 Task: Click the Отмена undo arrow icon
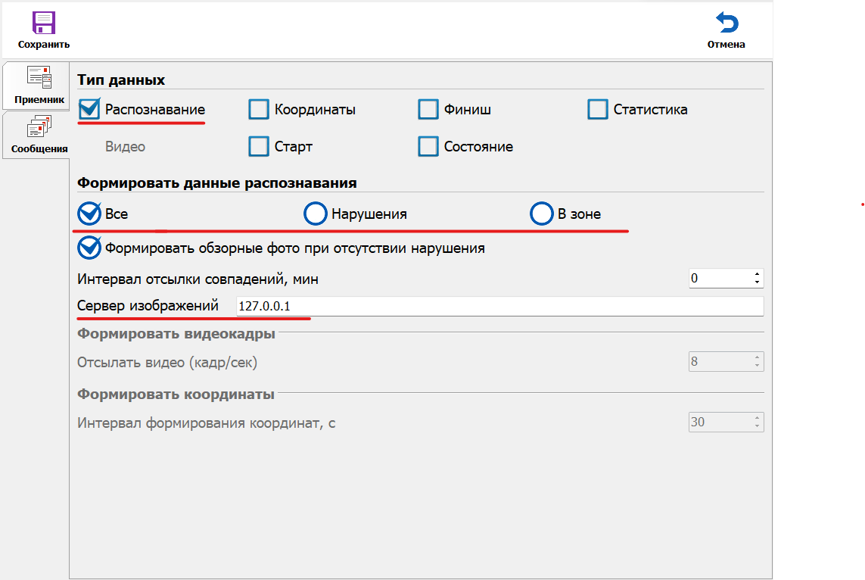726,23
